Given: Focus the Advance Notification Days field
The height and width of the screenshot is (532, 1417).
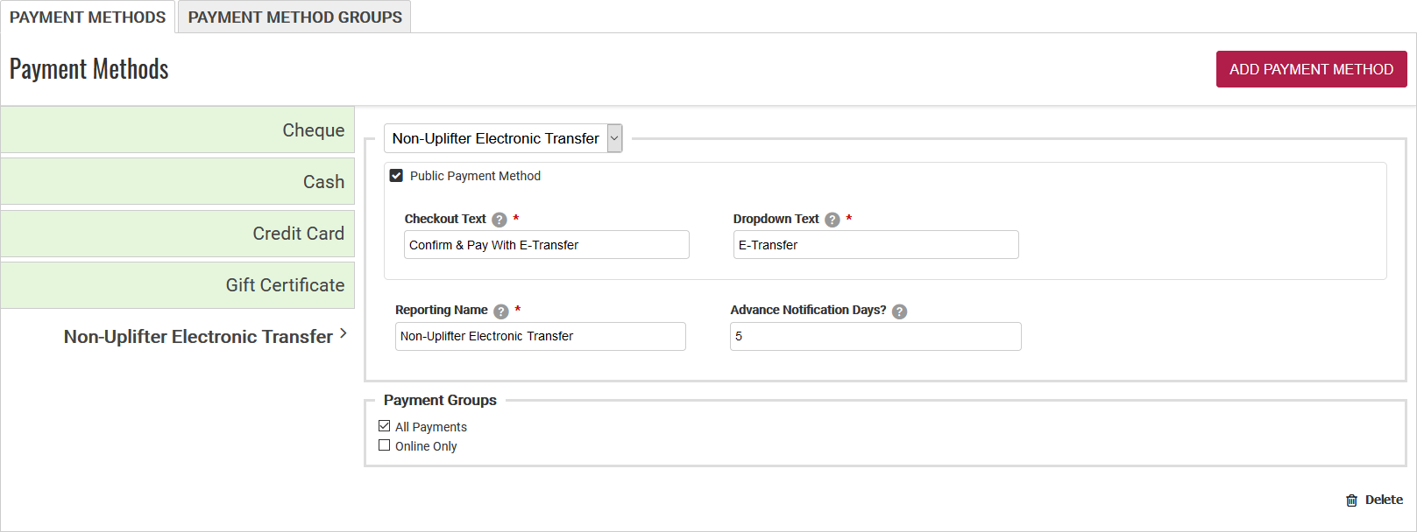Looking at the screenshot, I should (x=875, y=336).
